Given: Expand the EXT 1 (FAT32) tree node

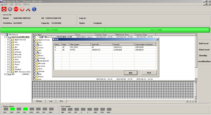Looking at the screenshot, I should click(x=5, y=74).
